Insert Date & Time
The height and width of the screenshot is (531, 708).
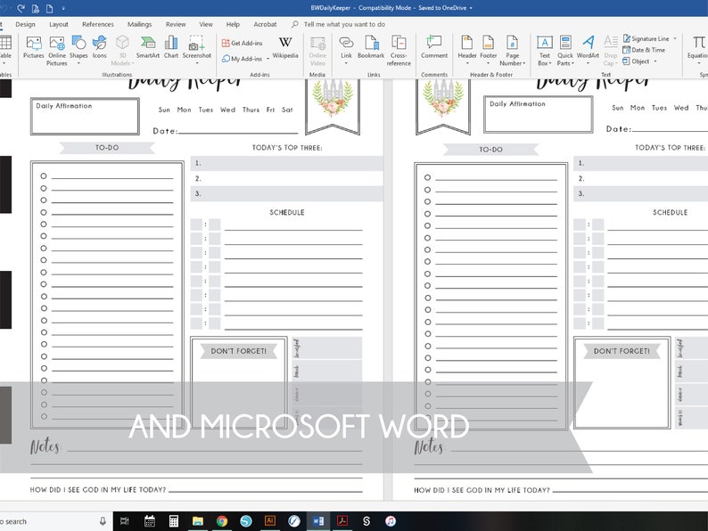644,50
